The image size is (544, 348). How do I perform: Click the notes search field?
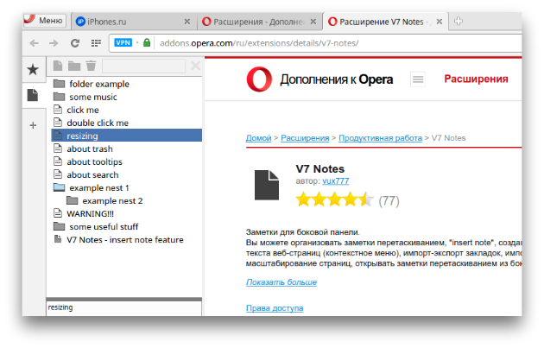coord(143,66)
